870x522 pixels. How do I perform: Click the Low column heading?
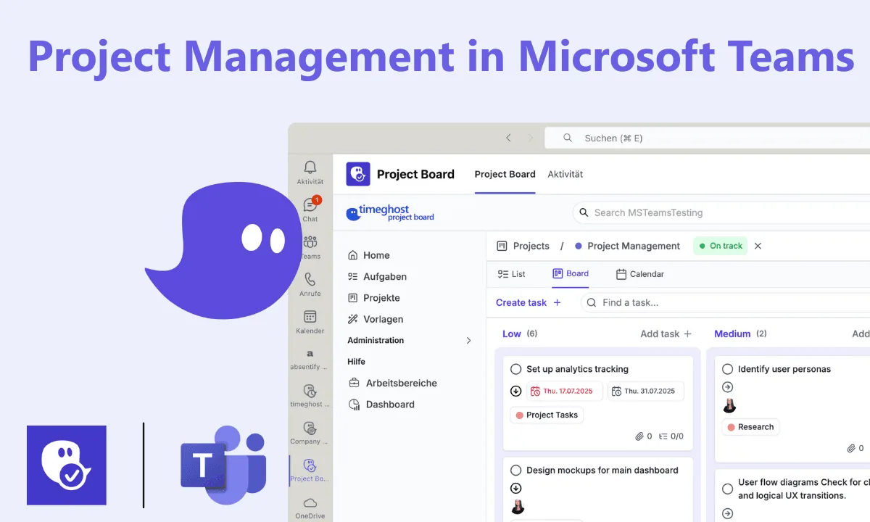click(x=512, y=333)
